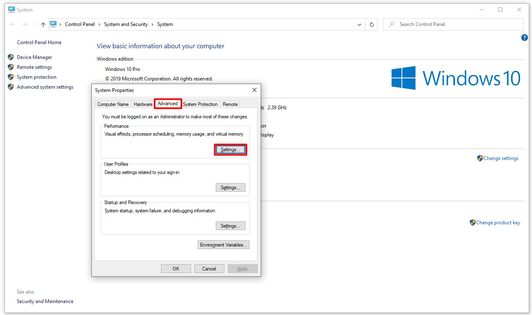Viewport: 532px width, 315px height.
Task: Select the Advanced tab
Action: 168,103
